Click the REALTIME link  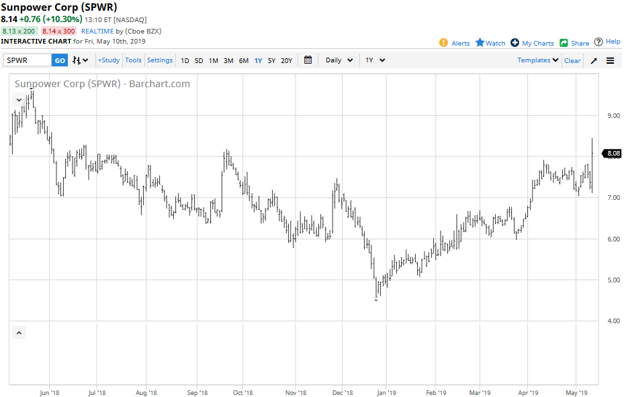pos(97,31)
